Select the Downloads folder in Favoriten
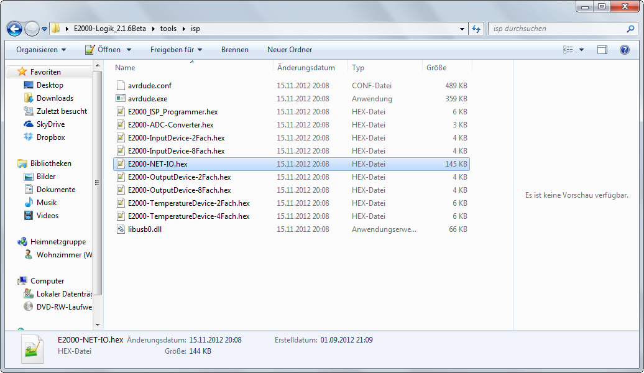This screenshot has height=373, width=644. (x=54, y=98)
